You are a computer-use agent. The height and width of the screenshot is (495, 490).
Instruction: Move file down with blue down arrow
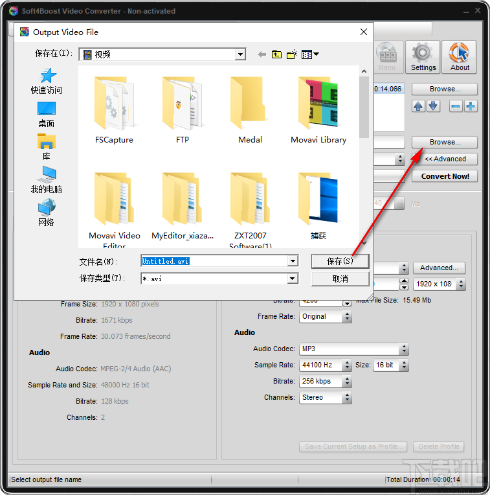point(433,106)
